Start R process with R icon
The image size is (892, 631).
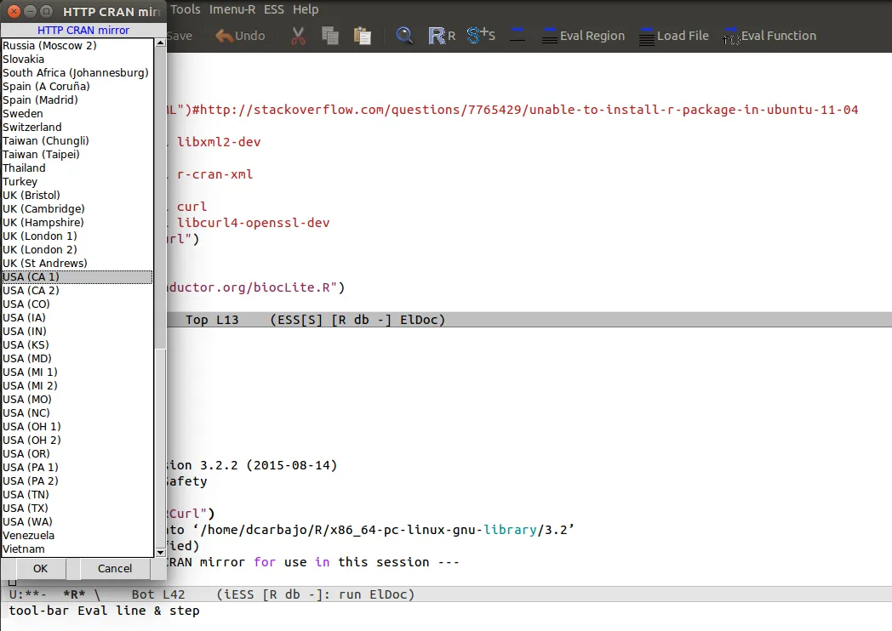(442, 36)
